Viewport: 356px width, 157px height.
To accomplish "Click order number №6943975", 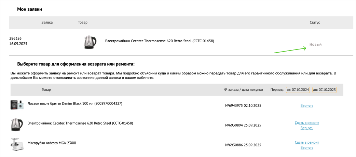I will tap(234, 106).
